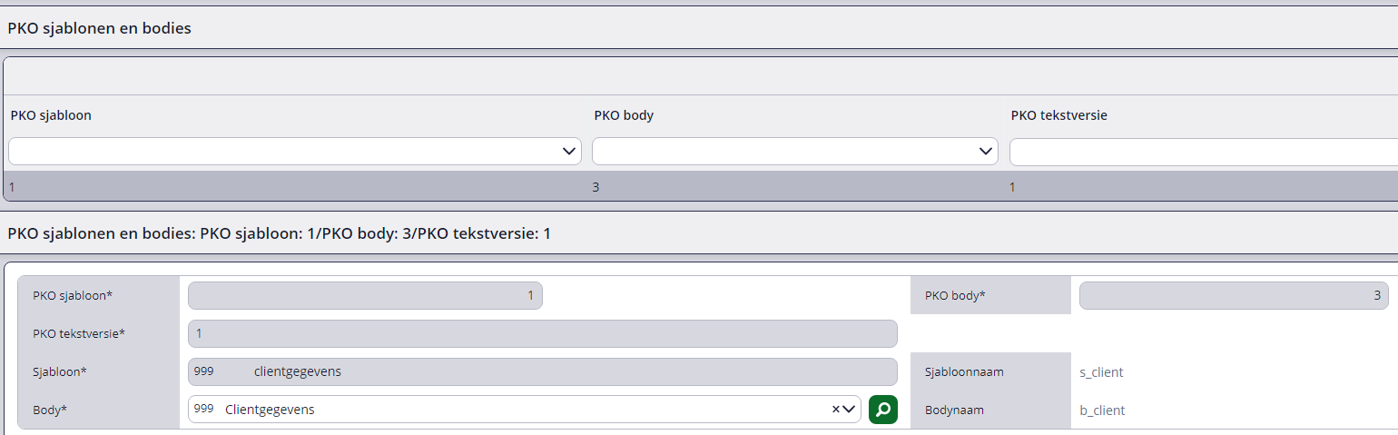
Task: Expand the Body combo box chevron
Action: pos(850,410)
